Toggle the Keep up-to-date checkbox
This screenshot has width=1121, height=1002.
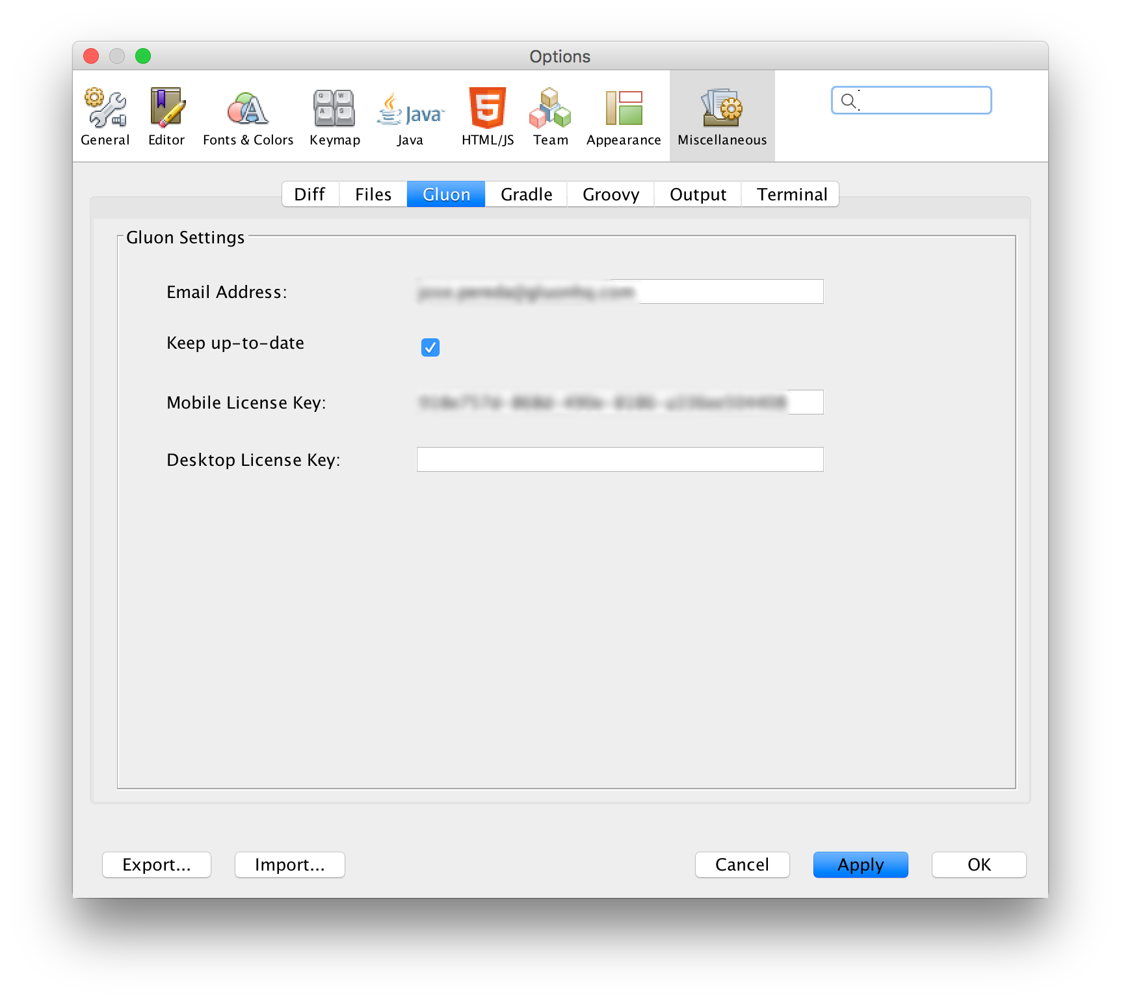point(430,347)
